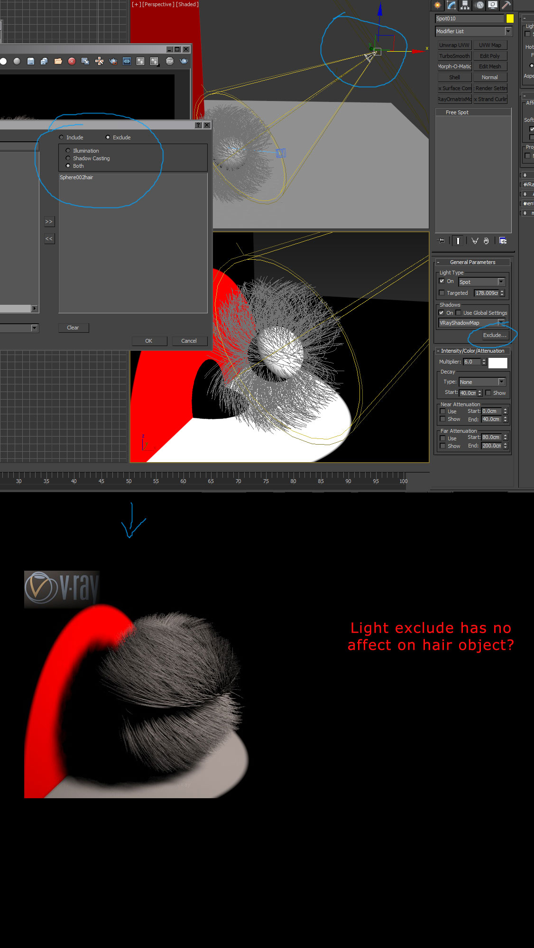The height and width of the screenshot is (948, 534).
Task: Select the Include radio button
Action: (61, 137)
